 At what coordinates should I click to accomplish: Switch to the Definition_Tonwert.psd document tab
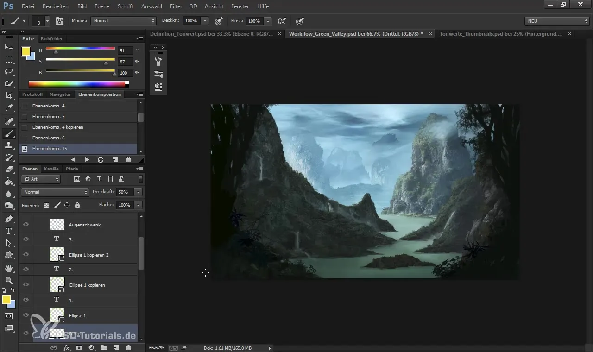pos(212,34)
